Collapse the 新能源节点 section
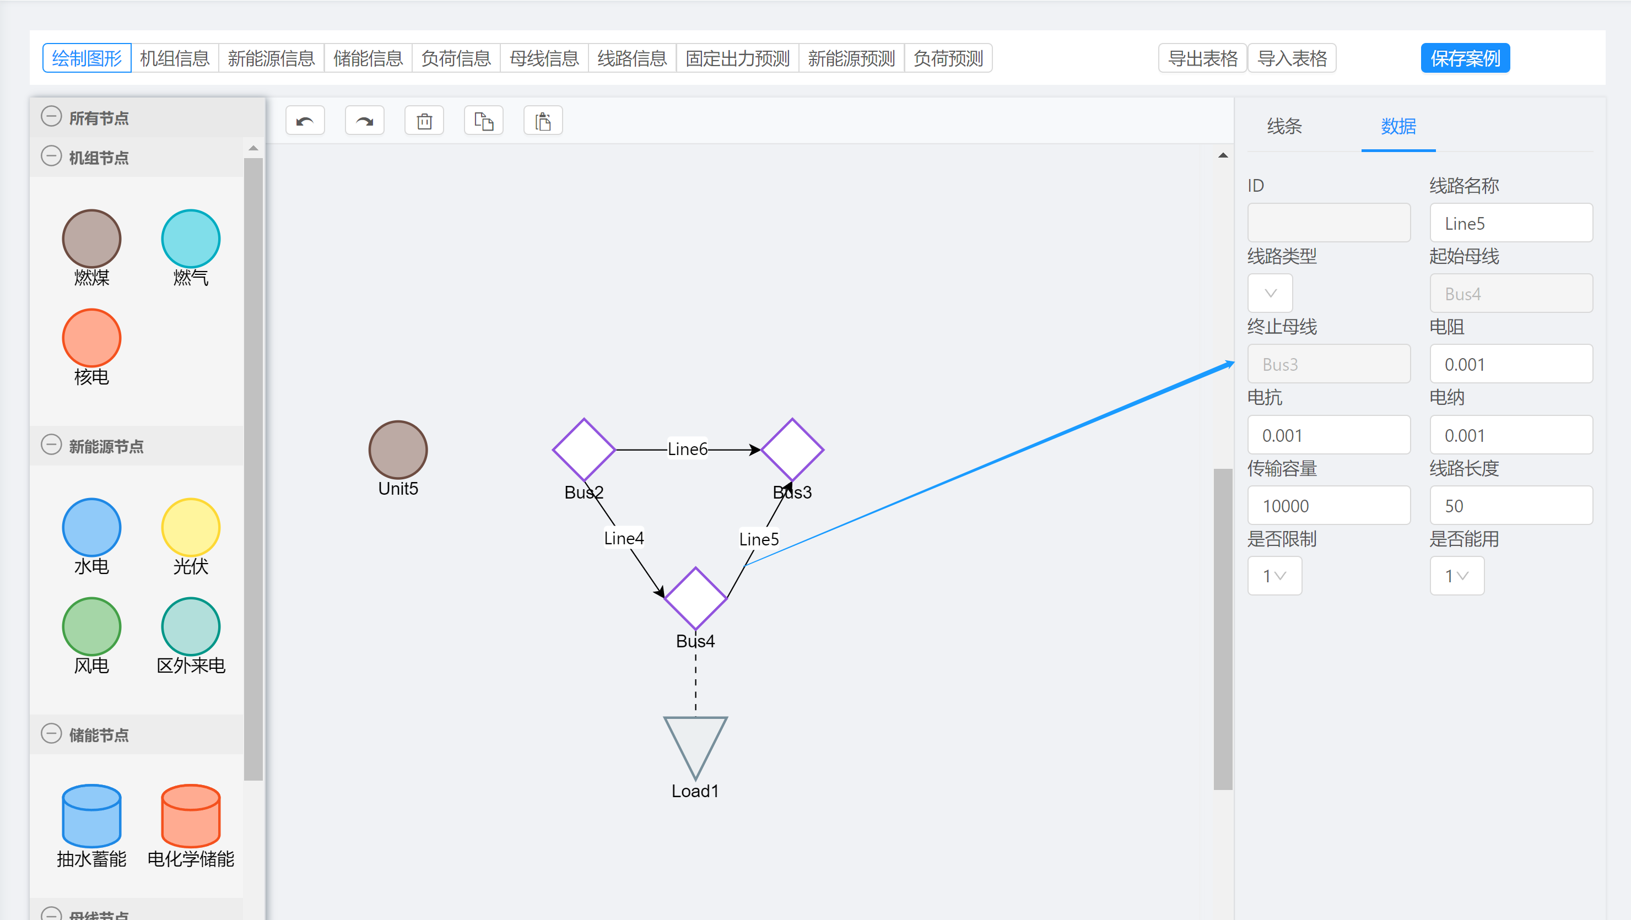 51,445
